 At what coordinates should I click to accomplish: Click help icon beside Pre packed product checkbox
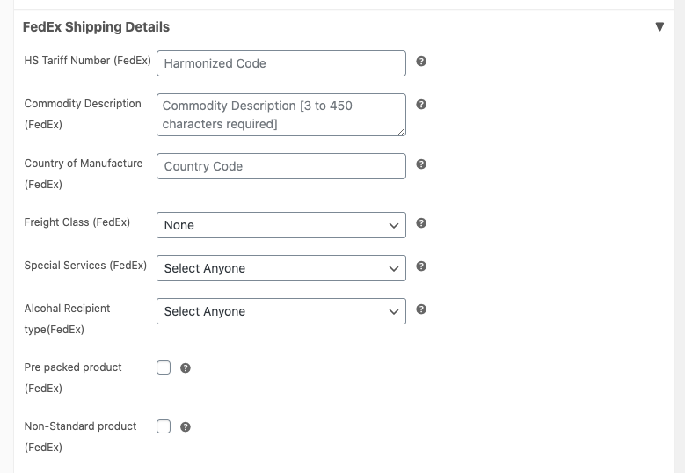click(x=186, y=368)
